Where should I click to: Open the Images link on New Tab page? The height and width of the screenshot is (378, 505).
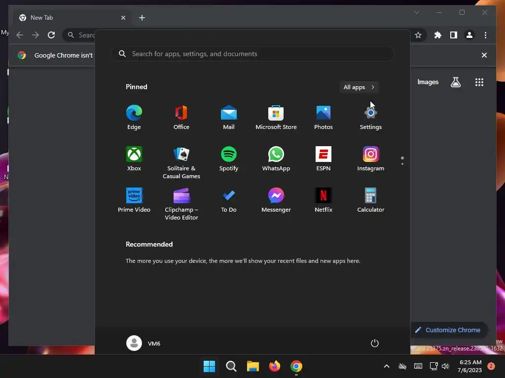[x=428, y=82]
